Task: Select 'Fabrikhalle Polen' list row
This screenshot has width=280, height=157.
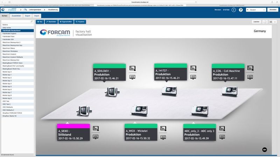Action: pos(17,37)
